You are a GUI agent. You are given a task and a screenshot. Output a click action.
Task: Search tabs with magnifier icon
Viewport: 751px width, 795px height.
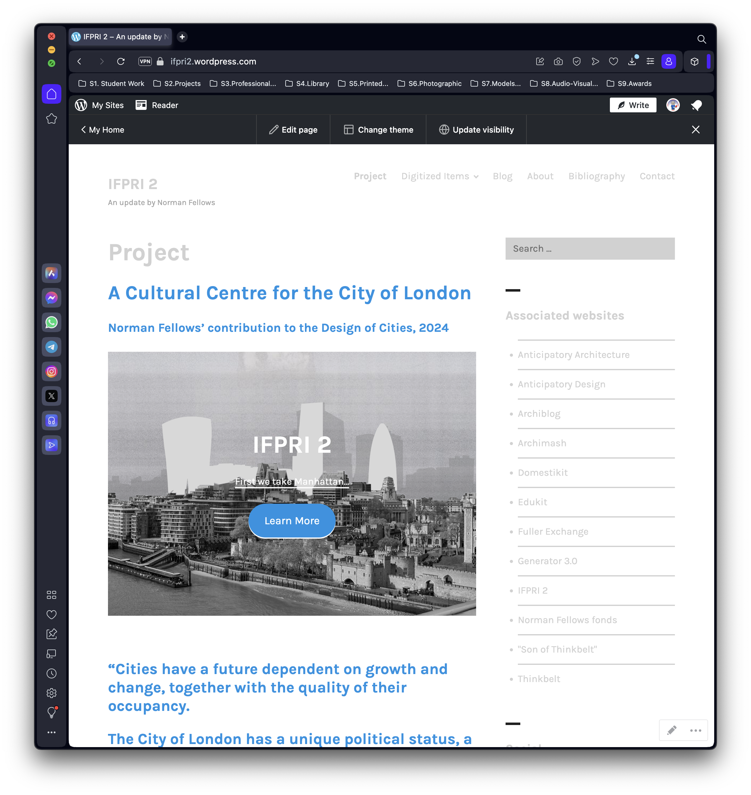[701, 39]
